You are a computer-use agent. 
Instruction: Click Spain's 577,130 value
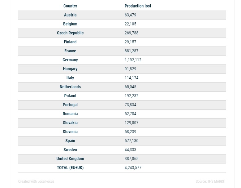(131, 141)
